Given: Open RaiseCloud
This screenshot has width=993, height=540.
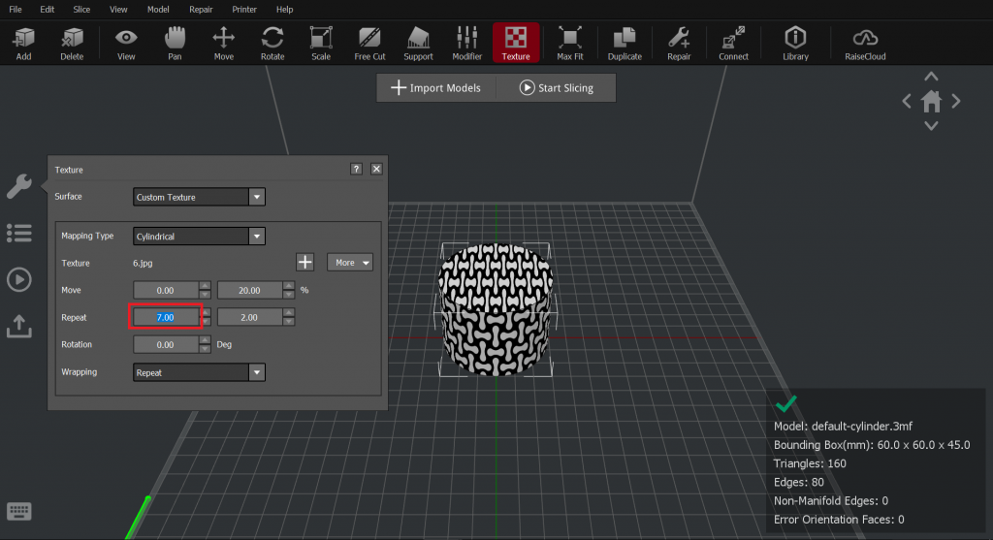Looking at the screenshot, I should (865, 43).
